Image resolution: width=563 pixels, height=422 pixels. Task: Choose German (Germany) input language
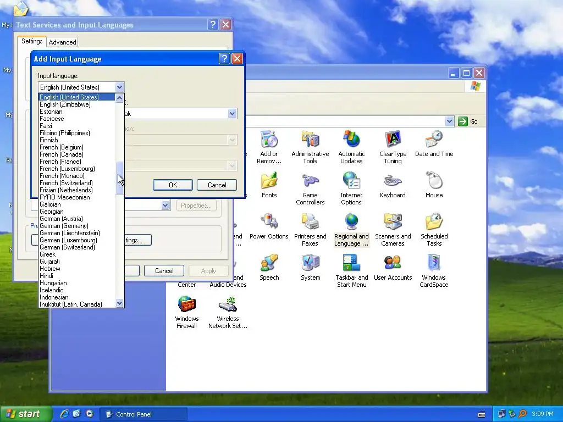[77, 226]
